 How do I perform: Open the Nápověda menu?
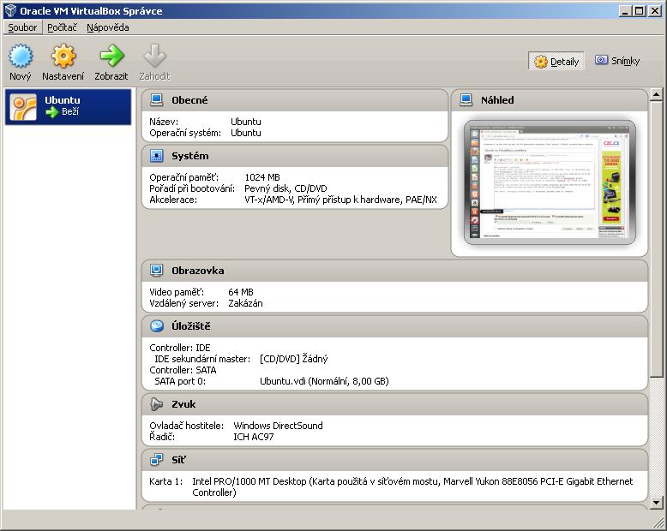click(x=108, y=27)
